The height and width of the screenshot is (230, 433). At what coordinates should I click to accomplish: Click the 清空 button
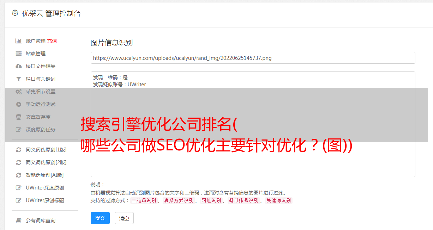click(124, 218)
